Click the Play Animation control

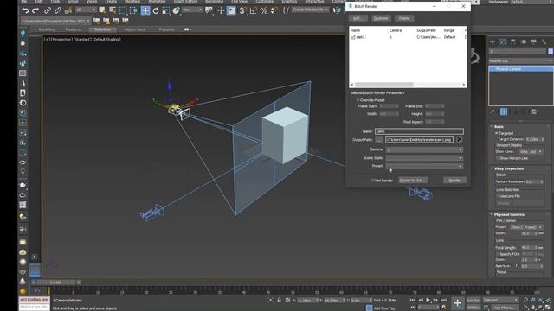pyautogui.click(x=428, y=300)
